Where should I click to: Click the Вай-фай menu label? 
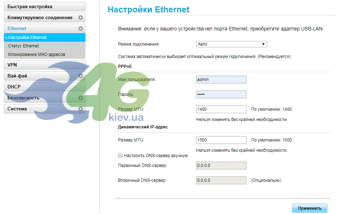tap(17, 76)
